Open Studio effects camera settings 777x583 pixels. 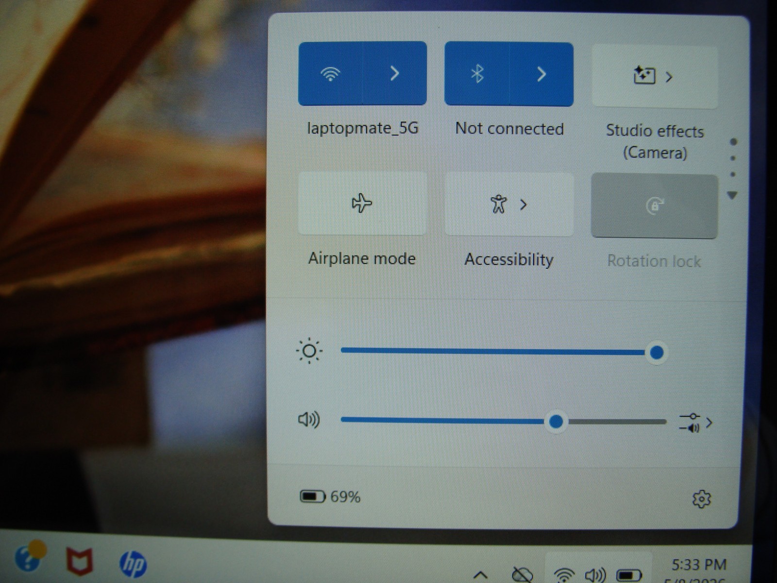654,76
